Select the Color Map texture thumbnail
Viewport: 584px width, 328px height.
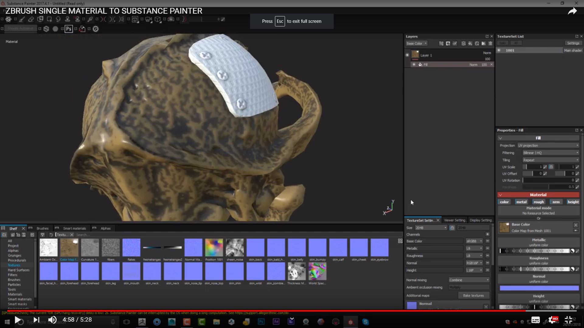(69, 248)
